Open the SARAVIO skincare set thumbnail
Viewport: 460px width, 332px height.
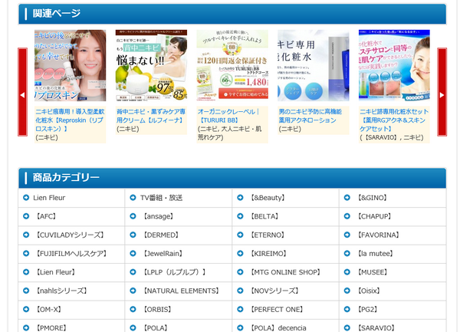click(x=394, y=66)
